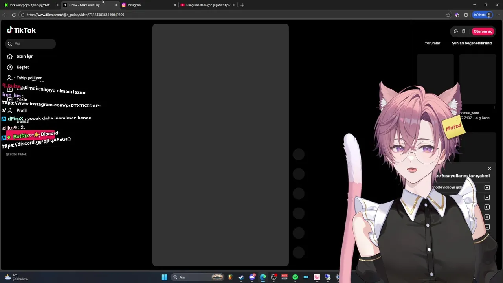This screenshot has height=283, width=503.
Task: Open Spotify from the taskbar
Action: click(x=295, y=277)
